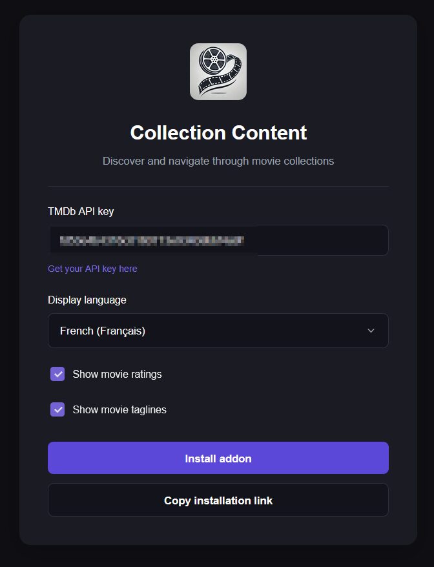Click the Display language label
Screen dimensions: 434x567
coord(87,300)
